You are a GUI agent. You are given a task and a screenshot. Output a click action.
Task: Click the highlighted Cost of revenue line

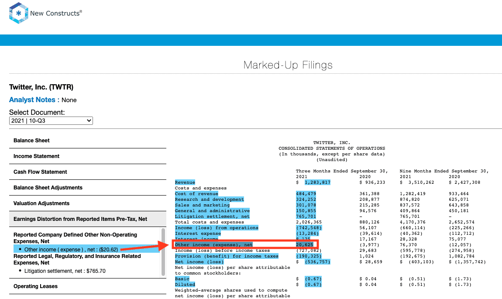pyautogui.click(x=196, y=194)
